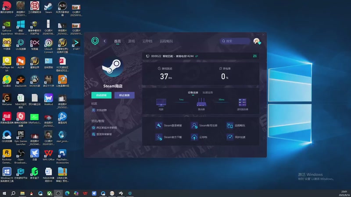Click the 0% packet loss value
The height and width of the screenshot is (197, 351).
[225, 77]
